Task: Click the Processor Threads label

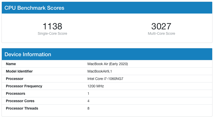Action: (22, 108)
